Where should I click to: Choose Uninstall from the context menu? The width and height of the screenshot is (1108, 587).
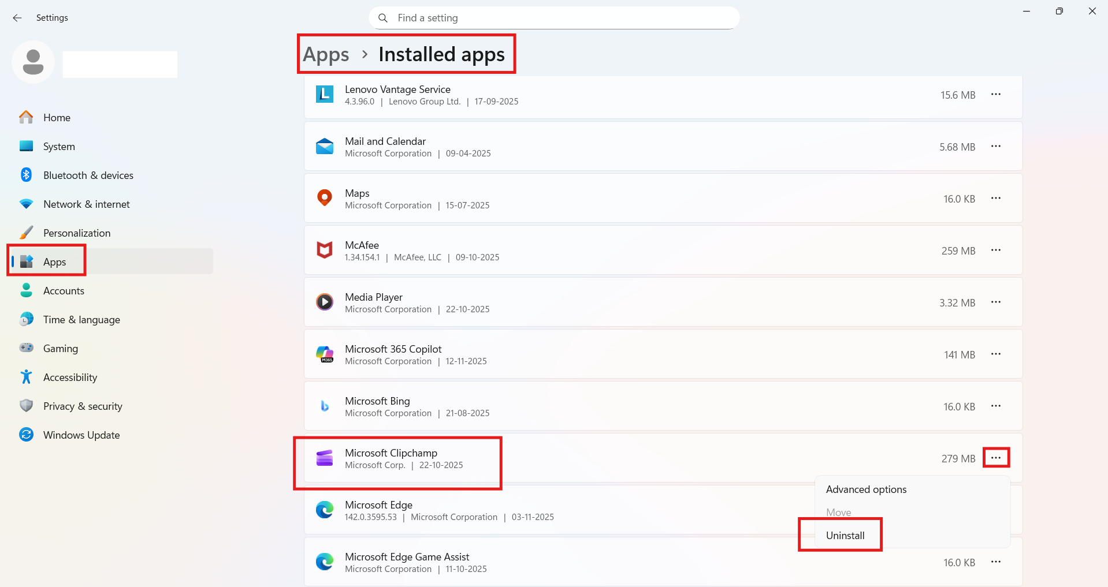click(845, 534)
